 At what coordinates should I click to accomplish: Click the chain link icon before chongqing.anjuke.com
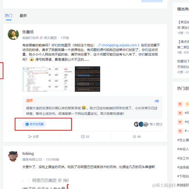pyautogui.click(x=99, y=45)
